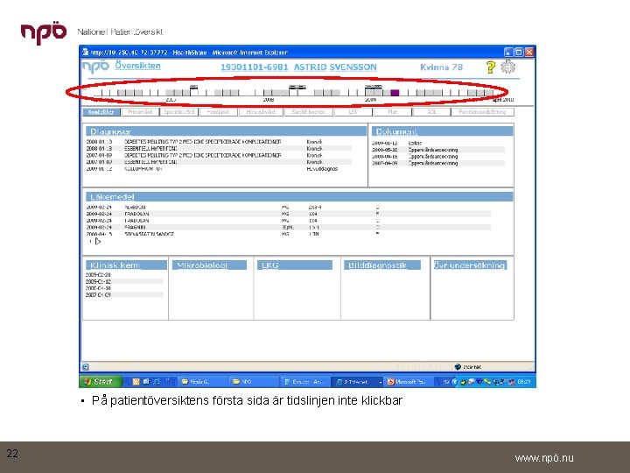Click the Klinisk kemi panel header
Screen dimensions: 630x473
tap(126, 265)
